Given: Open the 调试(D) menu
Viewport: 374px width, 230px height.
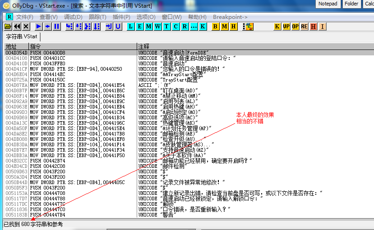Looking at the screenshot, I should [73, 17].
